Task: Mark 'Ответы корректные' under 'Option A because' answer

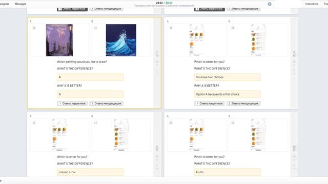Action: point(210,103)
